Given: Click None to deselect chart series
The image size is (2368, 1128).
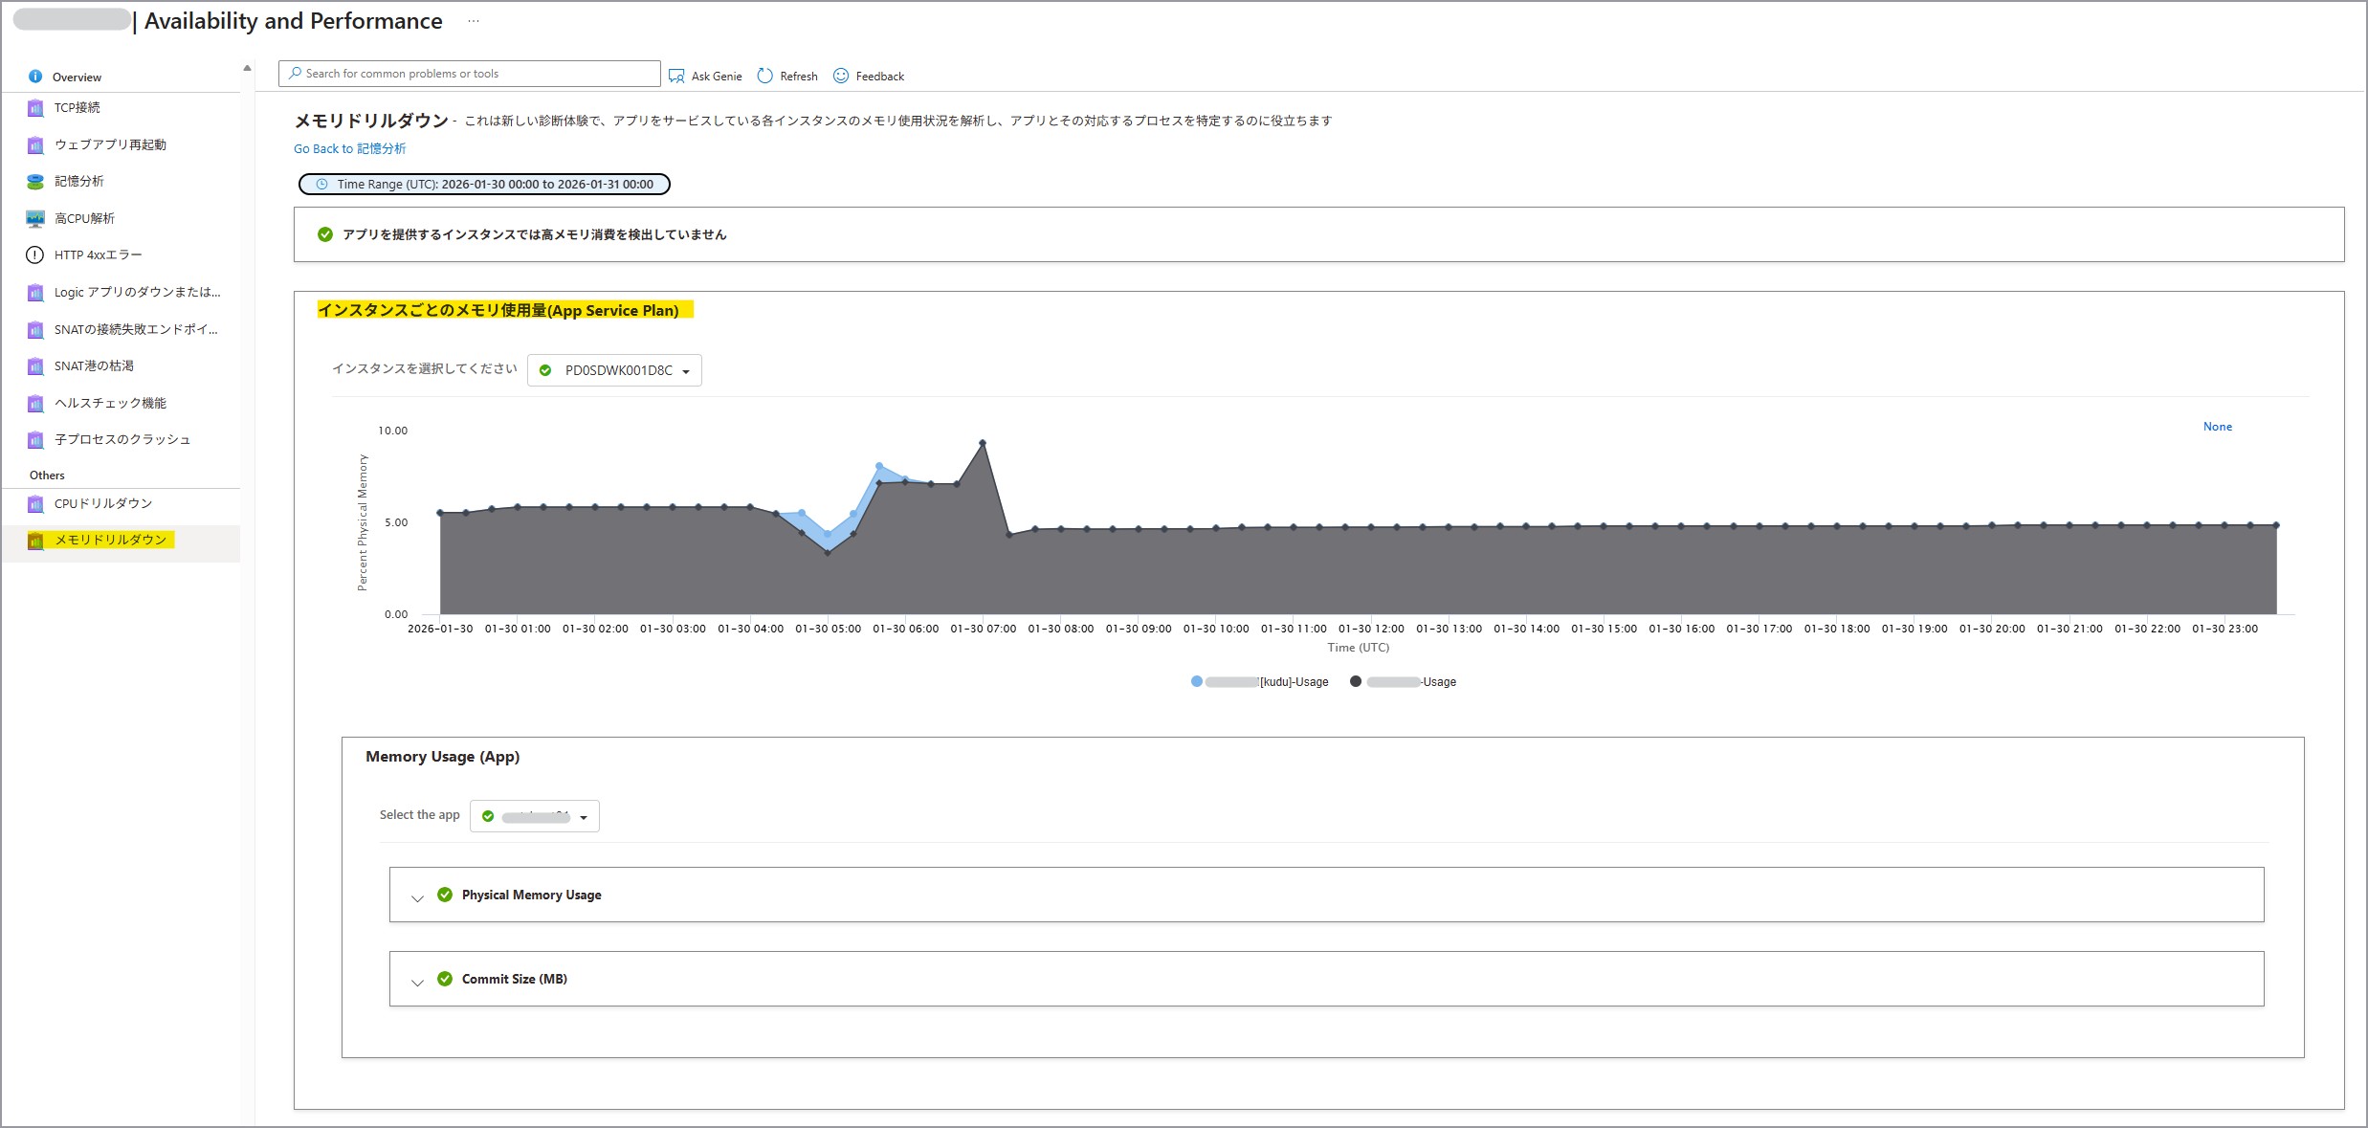Looking at the screenshot, I should 2217,427.
